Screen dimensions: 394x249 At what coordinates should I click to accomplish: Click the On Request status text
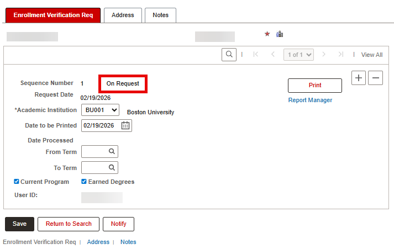pyautogui.click(x=123, y=83)
